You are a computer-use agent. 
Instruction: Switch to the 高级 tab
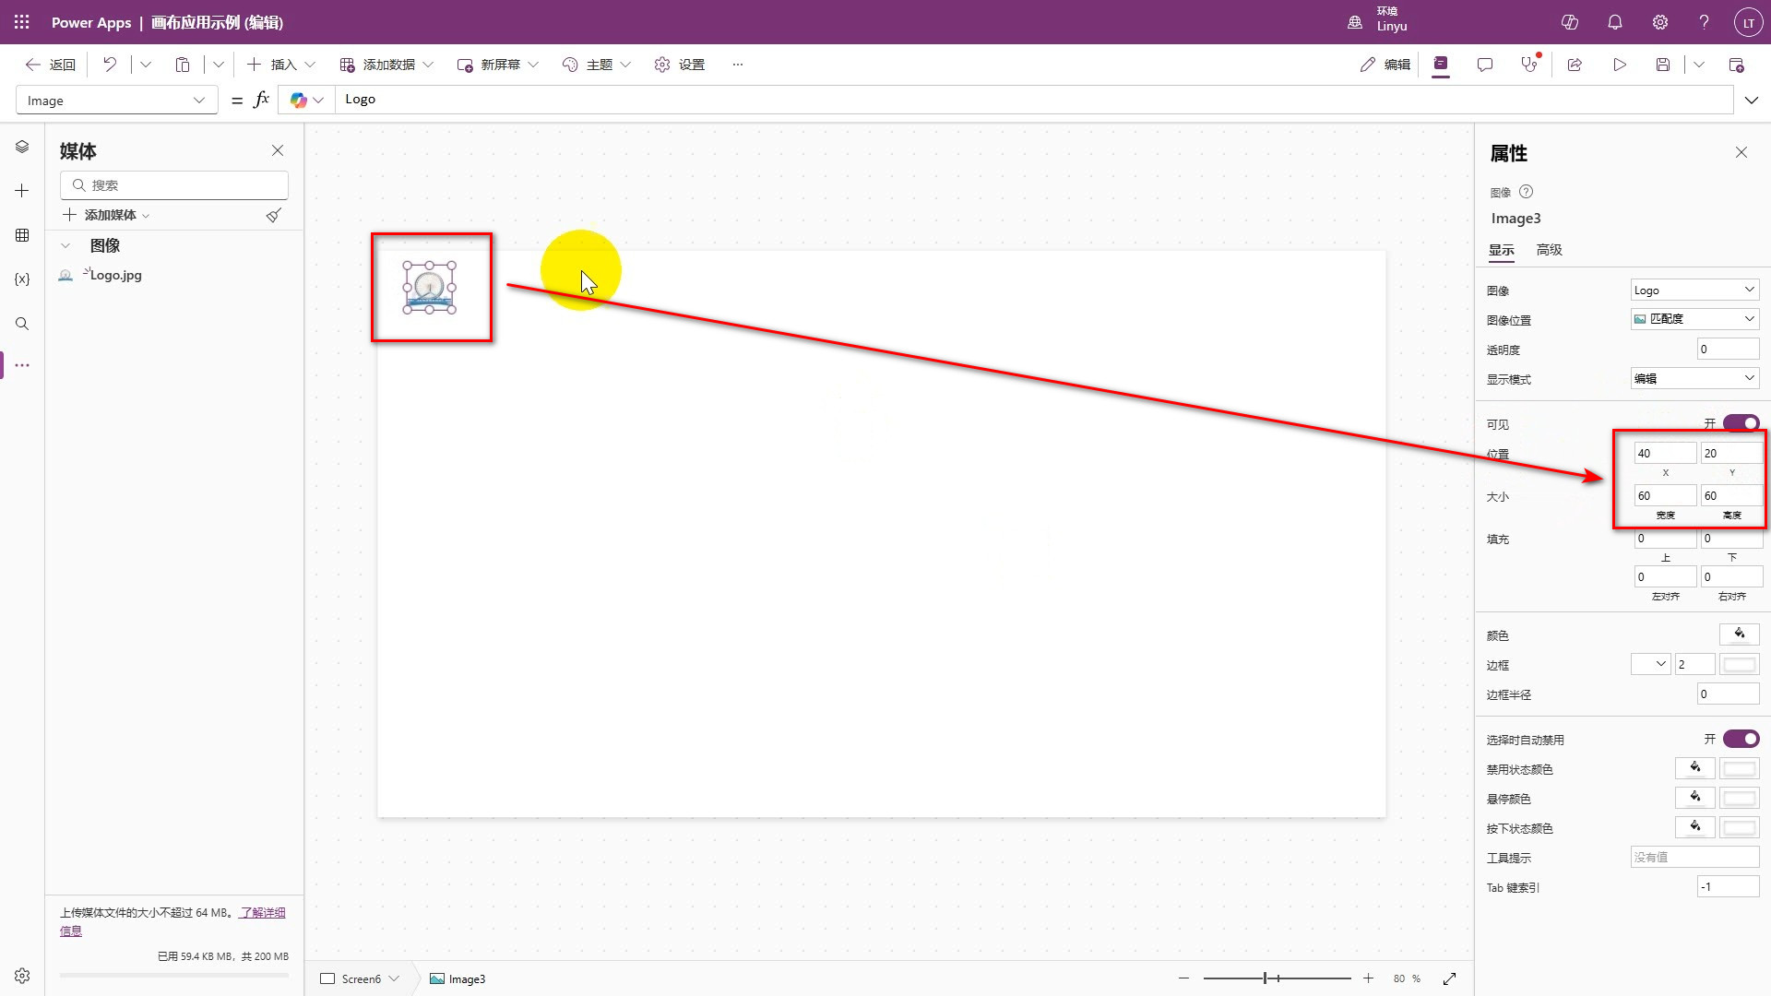coord(1549,250)
